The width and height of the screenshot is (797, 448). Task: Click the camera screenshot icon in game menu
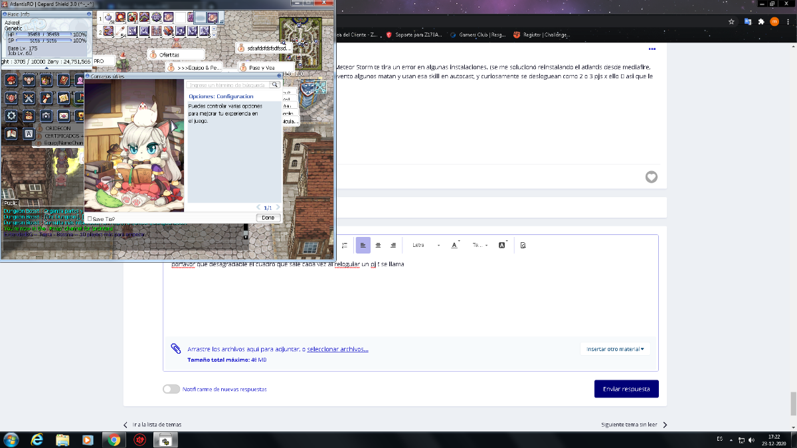coord(46,115)
